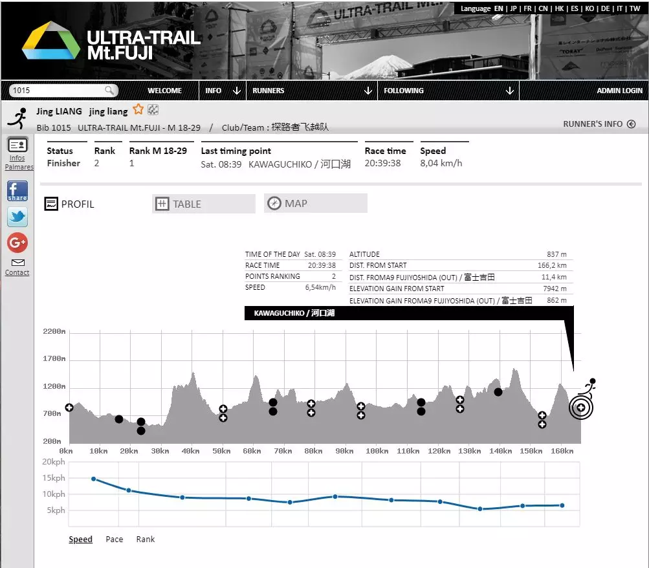This screenshot has height=568, width=649.
Task: Click the runner figure icon at the finish
Action: (588, 387)
